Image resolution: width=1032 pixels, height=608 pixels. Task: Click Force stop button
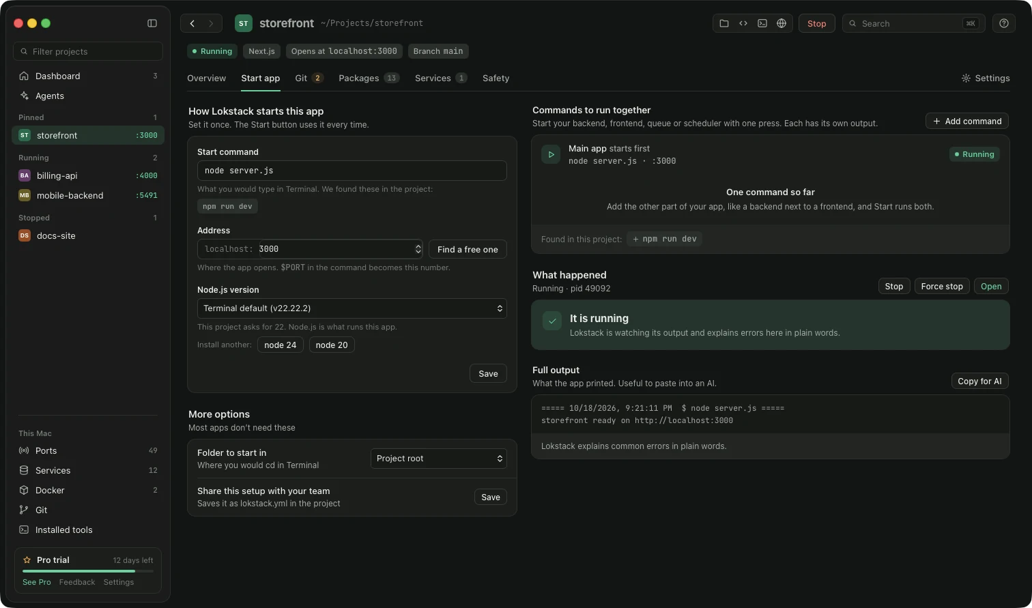click(x=942, y=286)
